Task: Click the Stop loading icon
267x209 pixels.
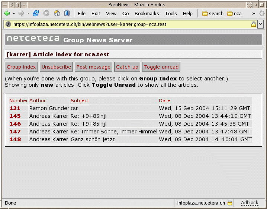Action: click(46, 13)
